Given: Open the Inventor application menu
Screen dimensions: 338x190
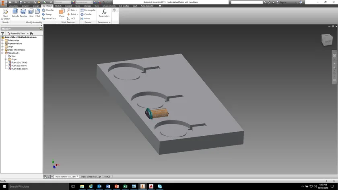Looking at the screenshot, I should pos(3,3).
